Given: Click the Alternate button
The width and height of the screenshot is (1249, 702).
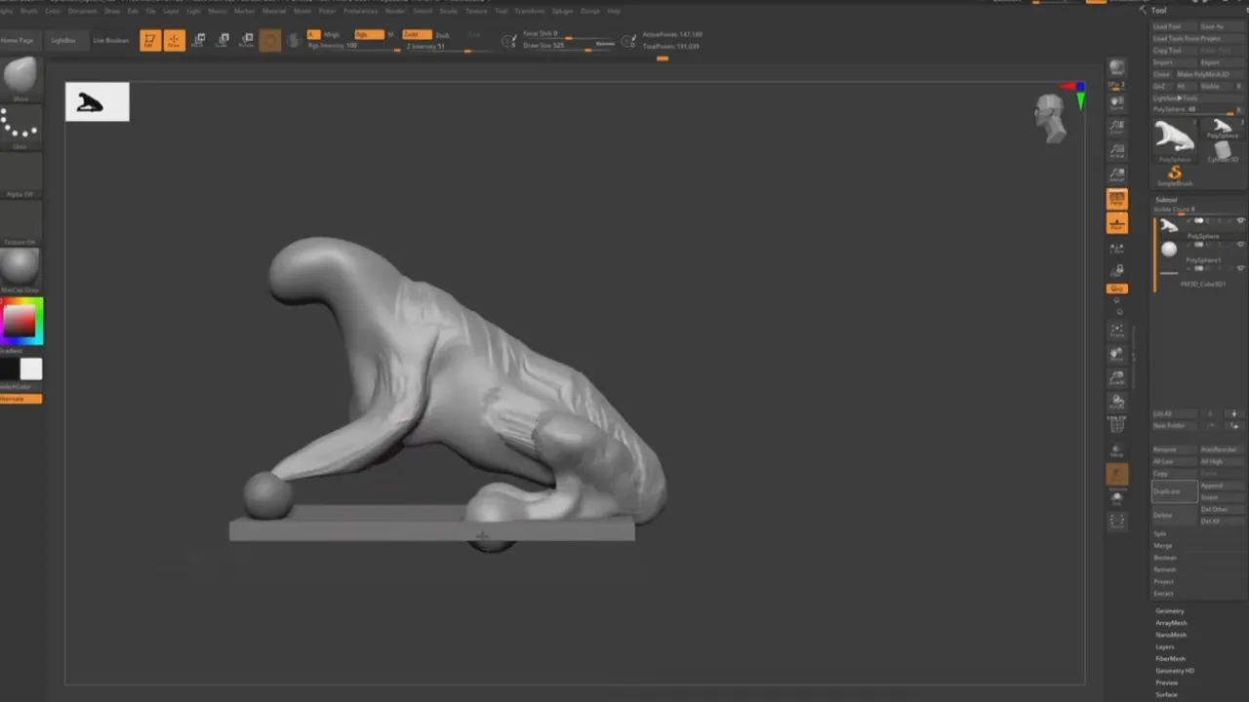Looking at the screenshot, I should tap(20, 399).
